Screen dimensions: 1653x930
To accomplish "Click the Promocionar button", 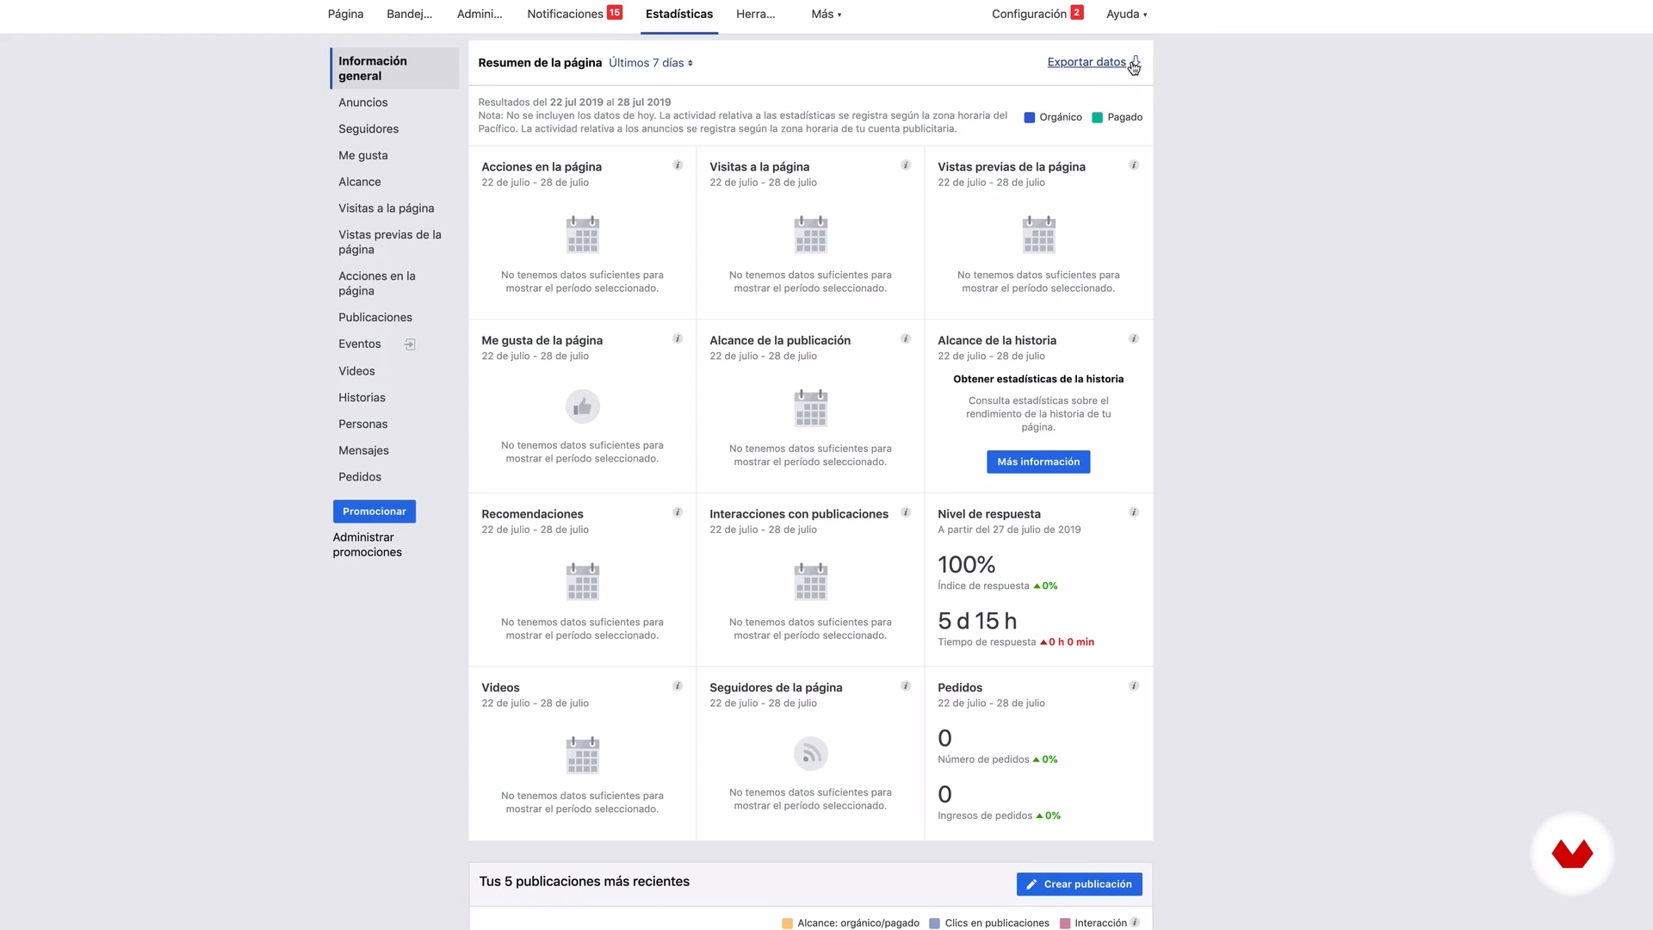I will (x=375, y=512).
